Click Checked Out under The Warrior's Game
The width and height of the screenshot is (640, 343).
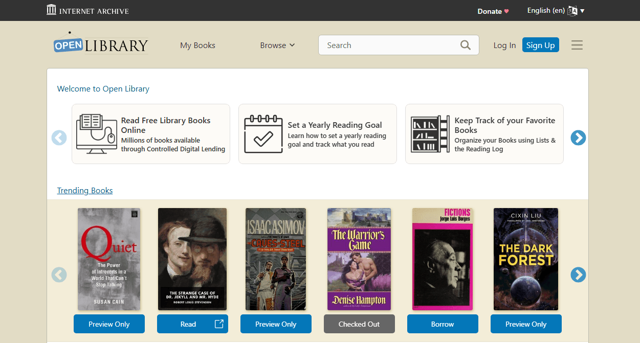point(359,324)
